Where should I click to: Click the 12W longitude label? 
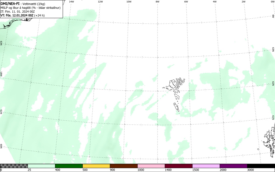tap(100, 2)
